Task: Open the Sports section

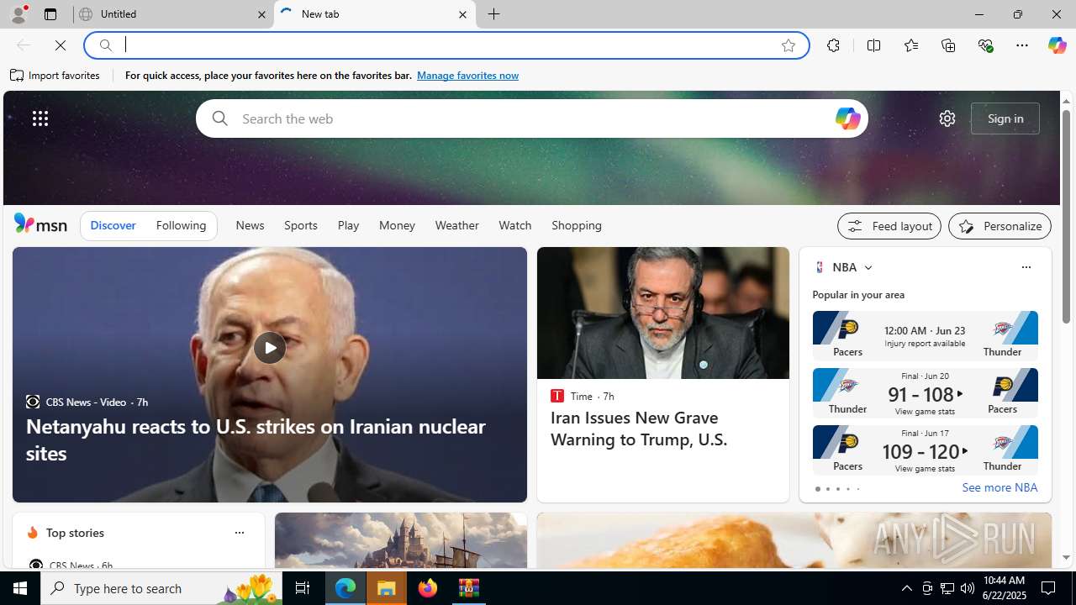Action: [300, 225]
